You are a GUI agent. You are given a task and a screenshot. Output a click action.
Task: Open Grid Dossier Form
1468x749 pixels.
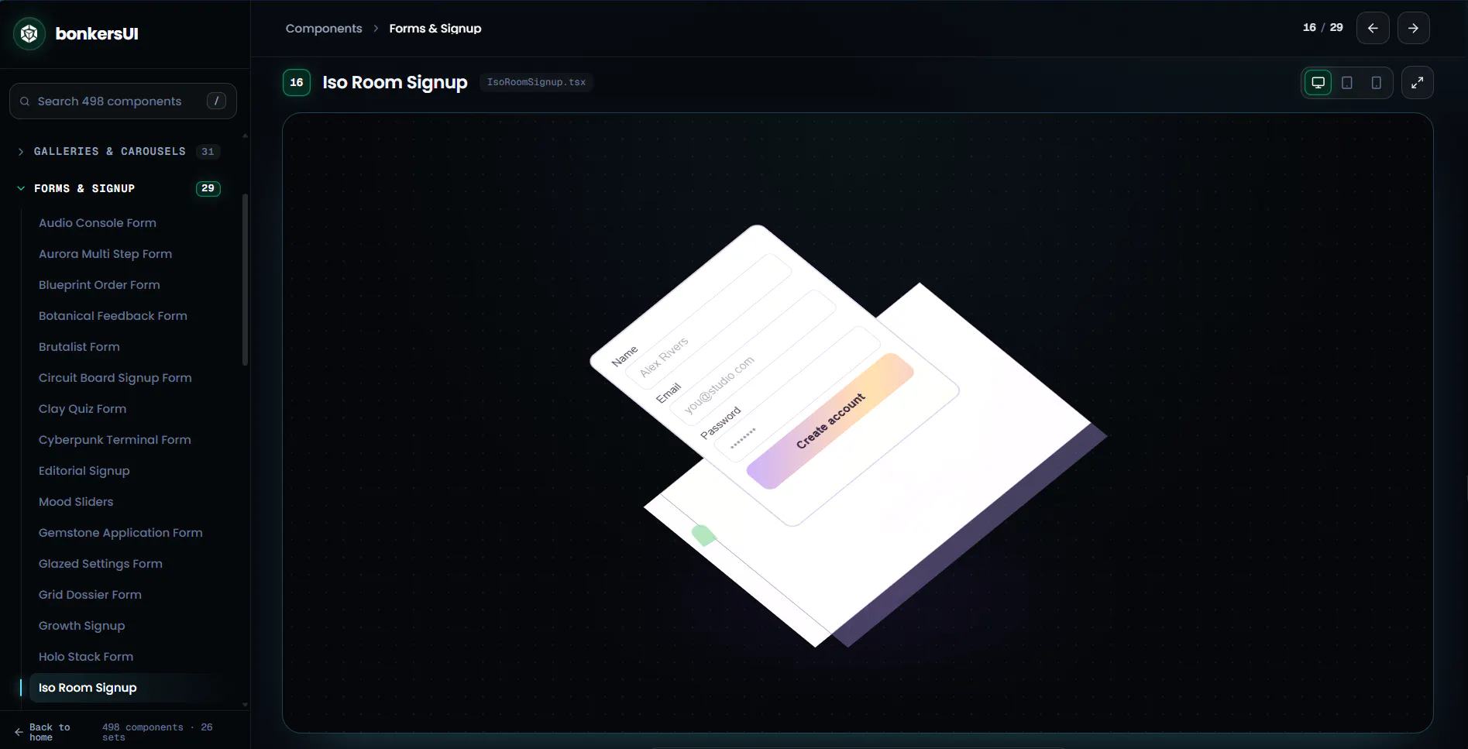[90, 595]
